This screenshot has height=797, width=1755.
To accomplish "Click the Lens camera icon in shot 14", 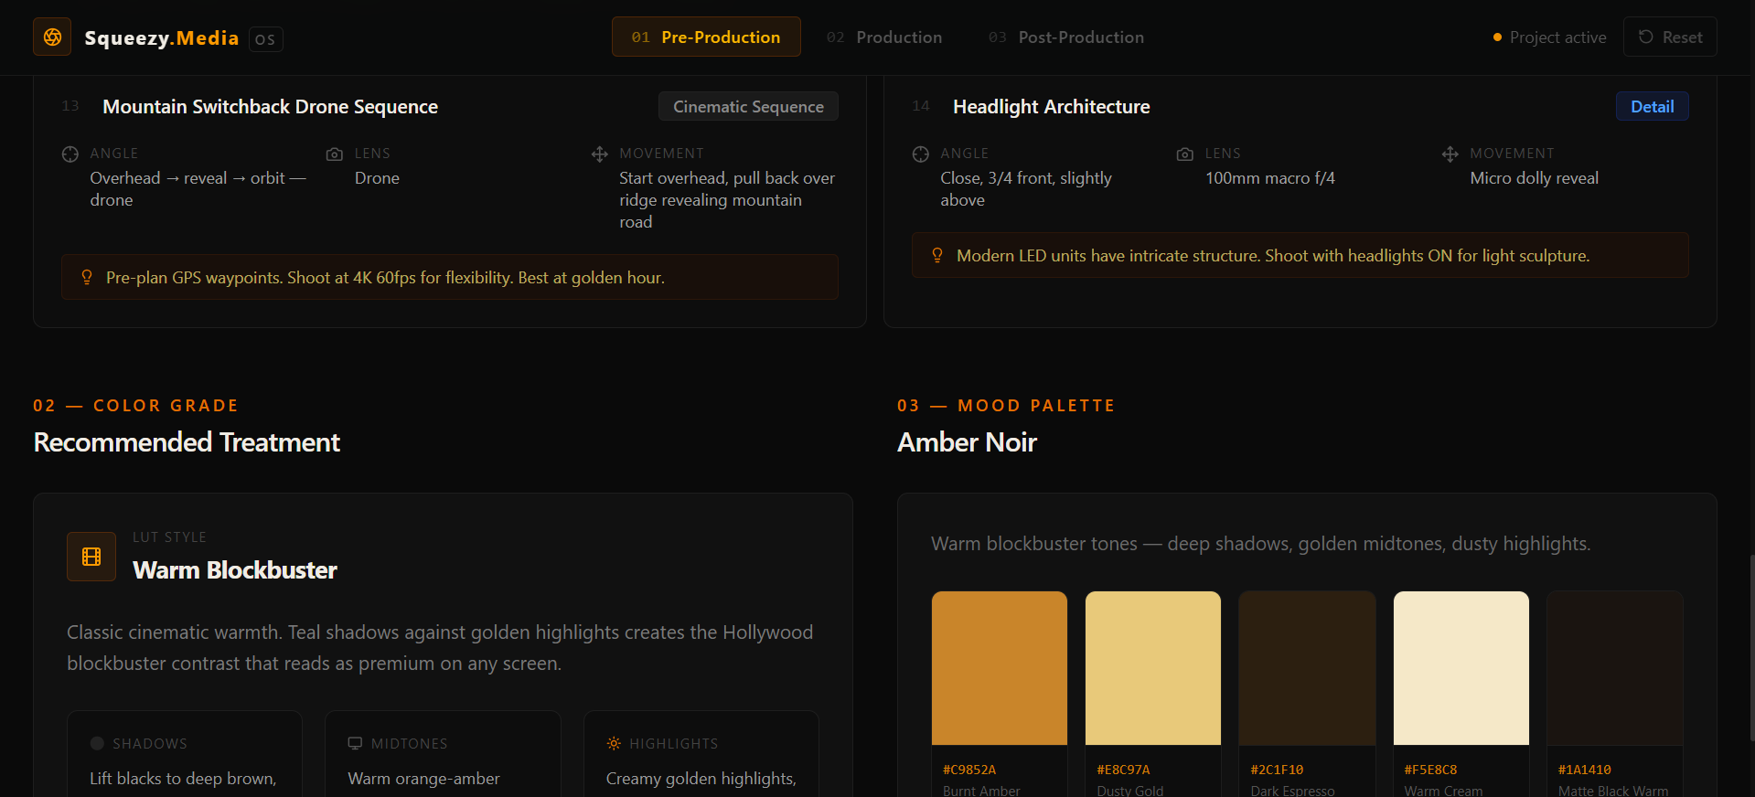I will click(1185, 154).
